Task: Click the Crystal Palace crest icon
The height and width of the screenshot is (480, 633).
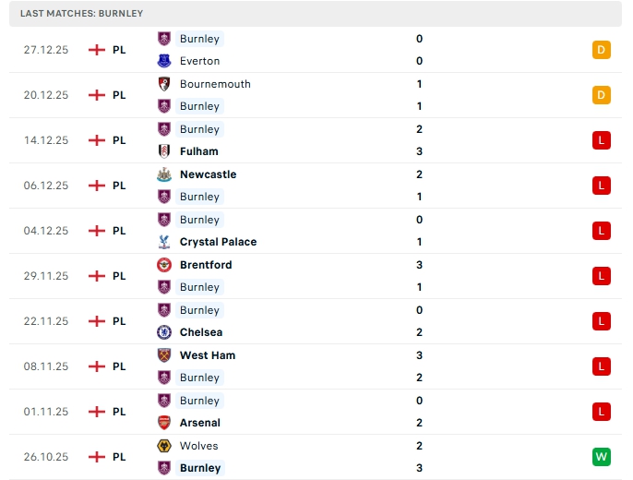Action: pyautogui.click(x=164, y=242)
